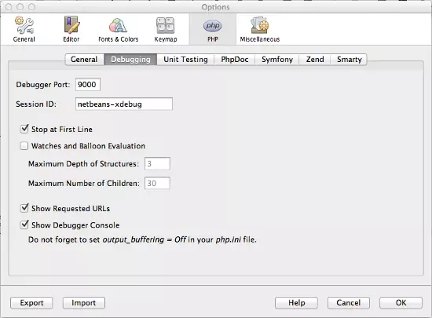The width and height of the screenshot is (432, 318).
Task: Enable Watches and Balloon Evaluation checkbox
Action: pyautogui.click(x=24, y=145)
